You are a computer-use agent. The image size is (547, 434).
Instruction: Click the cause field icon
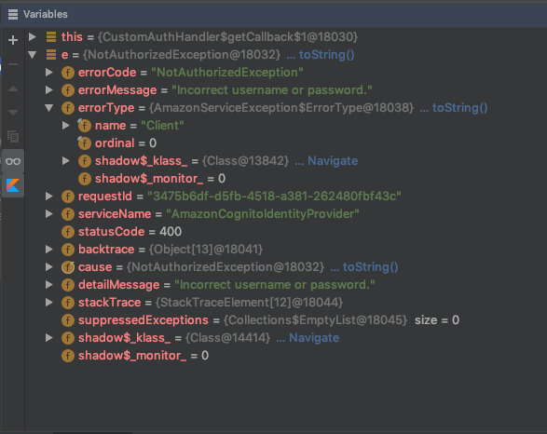pyautogui.click(x=68, y=267)
